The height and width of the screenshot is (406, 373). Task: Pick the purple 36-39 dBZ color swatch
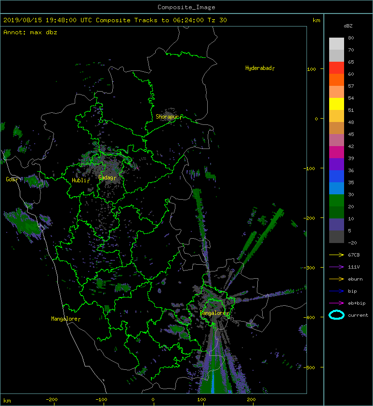336,164
